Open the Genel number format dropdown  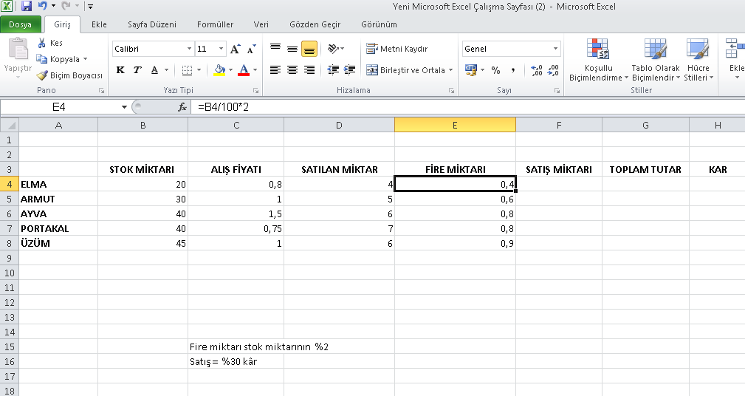[555, 49]
